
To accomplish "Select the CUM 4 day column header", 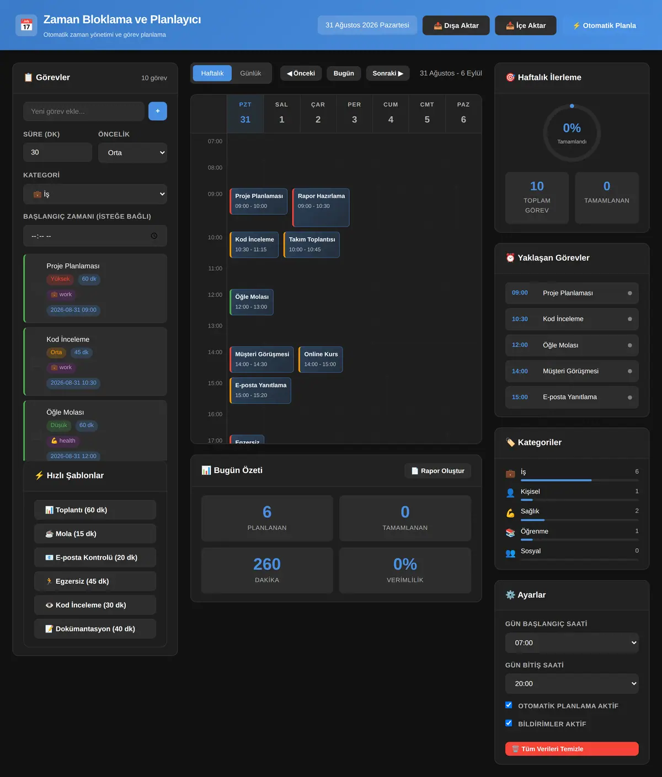I will tap(391, 114).
